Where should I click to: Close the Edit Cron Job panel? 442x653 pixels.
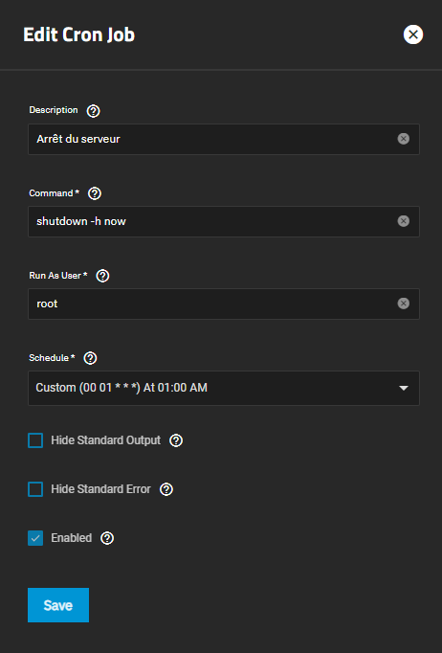click(x=413, y=34)
